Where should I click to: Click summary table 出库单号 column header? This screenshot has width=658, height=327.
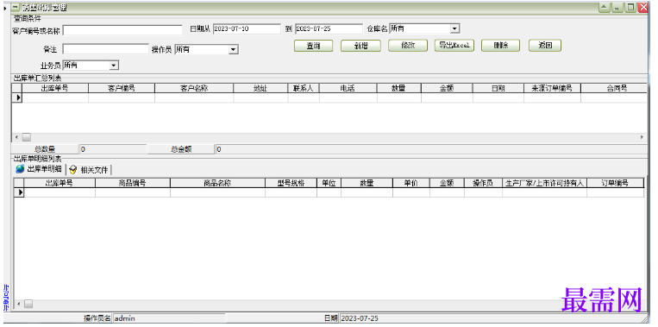(55, 88)
